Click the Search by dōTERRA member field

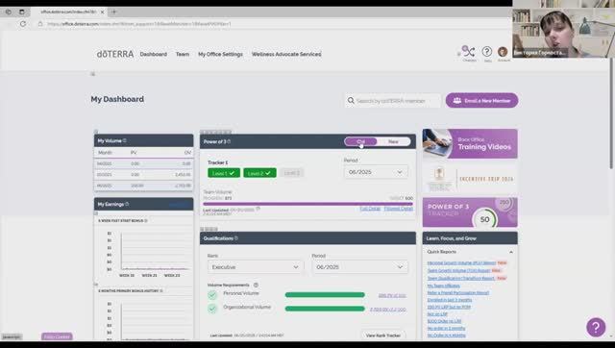393,101
